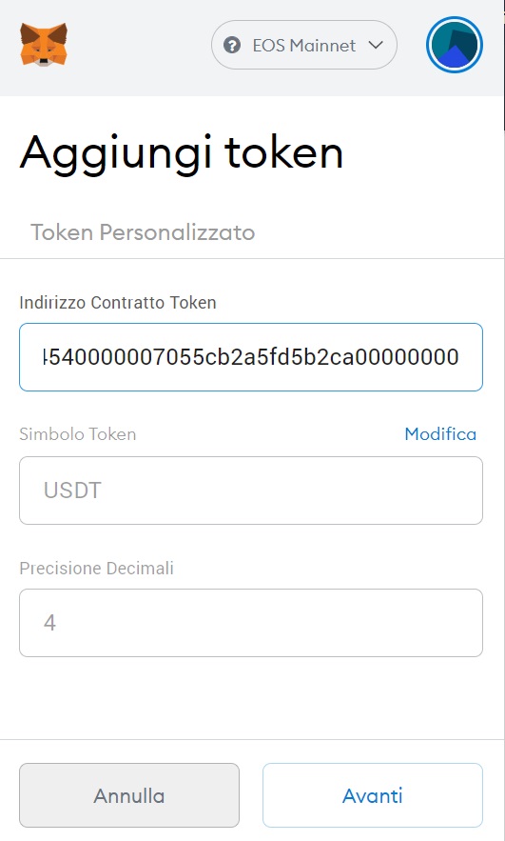Viewport: 505px width, 841px height.
Task: Focus the USDT token symbol field
Action: pos(251,491)
